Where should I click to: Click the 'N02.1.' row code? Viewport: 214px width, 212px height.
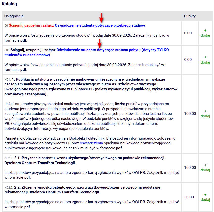tap(9, 158)
